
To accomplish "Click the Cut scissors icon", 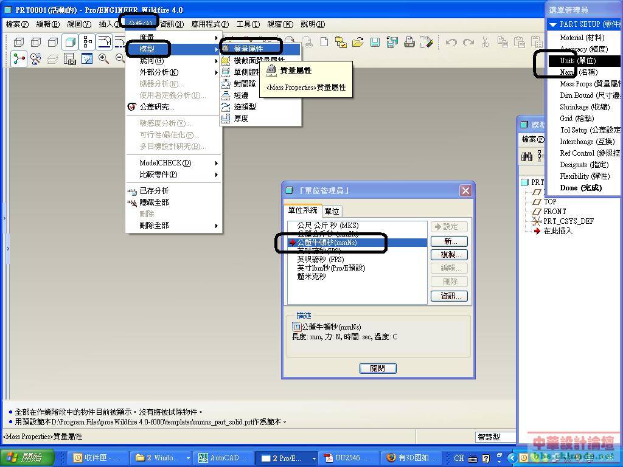I will coord(485,42).
